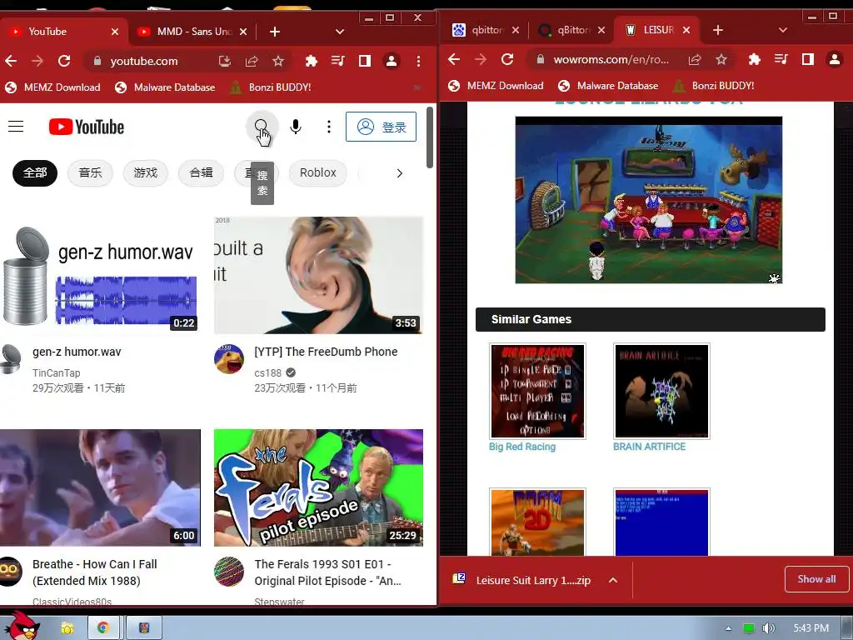Click the YouTube page vertical scrollbar
853x640 pixels.
tap(430, 137)
